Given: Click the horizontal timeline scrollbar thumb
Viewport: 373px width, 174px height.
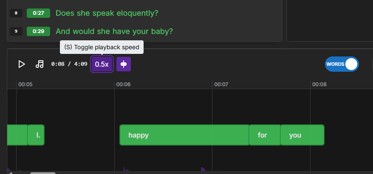Looking at the screenshot, I should [x=43, y=173].
